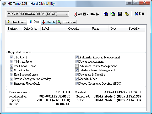Toggle Native Command Queuing (NCQ) checkbox
152x114 pixels.
tap(77, 83)
